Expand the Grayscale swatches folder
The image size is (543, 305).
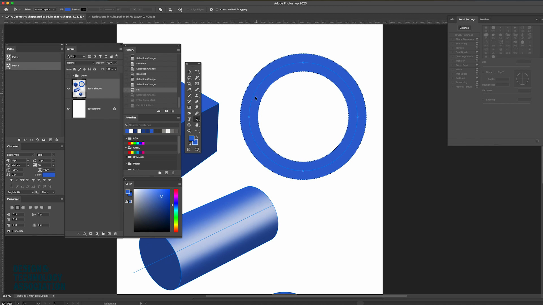tap(126, 157)
